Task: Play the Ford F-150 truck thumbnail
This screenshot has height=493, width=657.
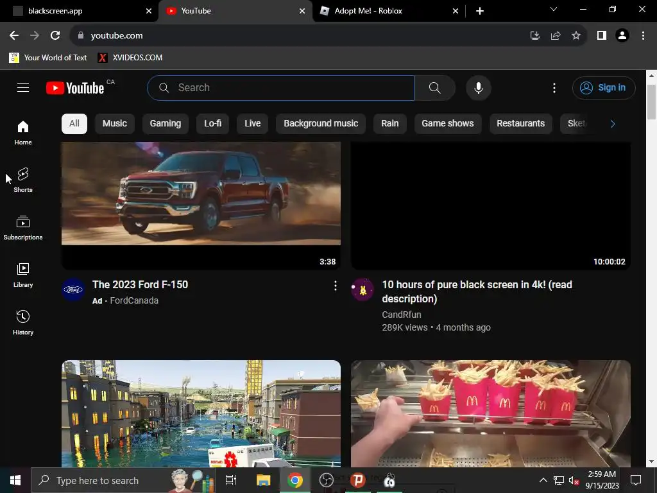Action: click(x=201, y=205)
